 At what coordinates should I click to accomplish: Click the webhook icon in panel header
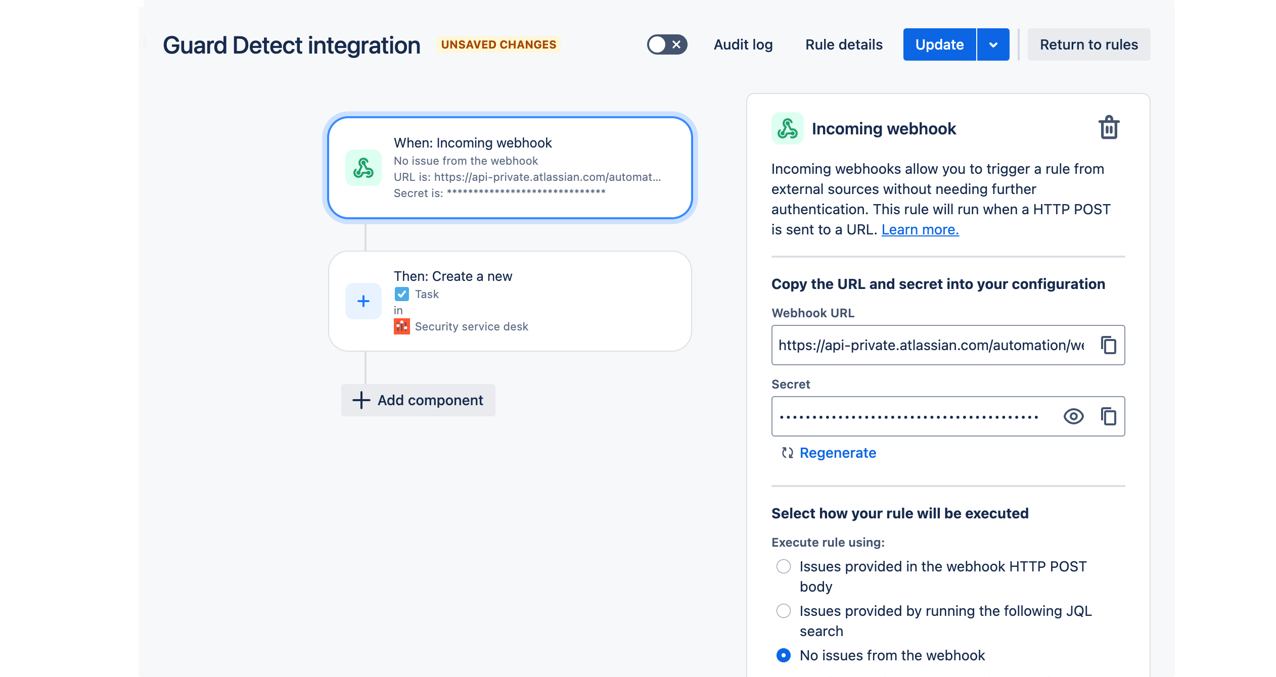tap(787, 128)
